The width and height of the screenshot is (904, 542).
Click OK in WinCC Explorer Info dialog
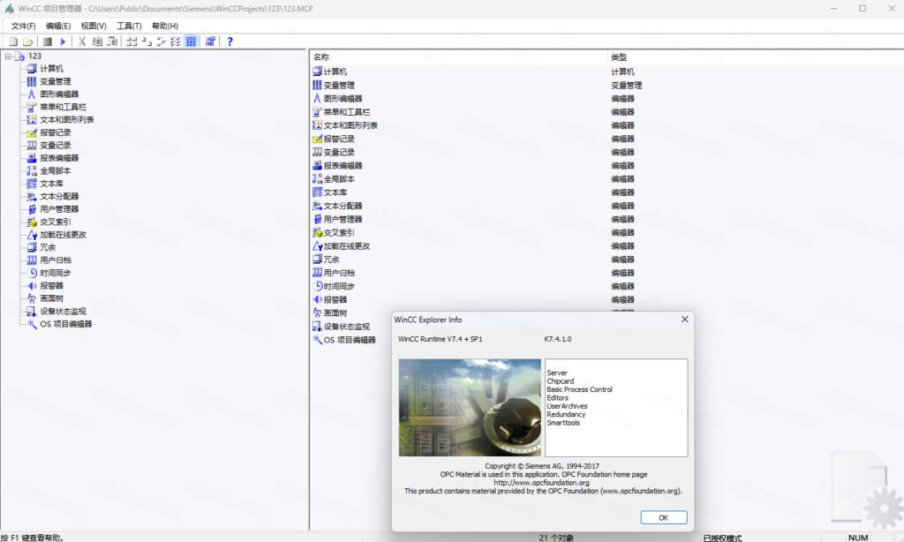pos(664,518)
